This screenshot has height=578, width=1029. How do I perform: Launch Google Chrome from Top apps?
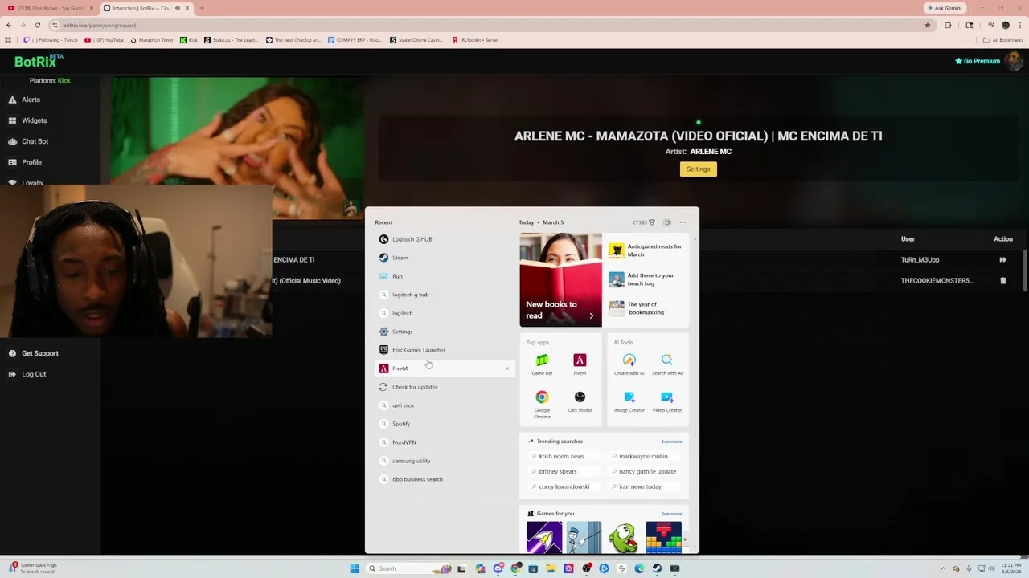542,404
